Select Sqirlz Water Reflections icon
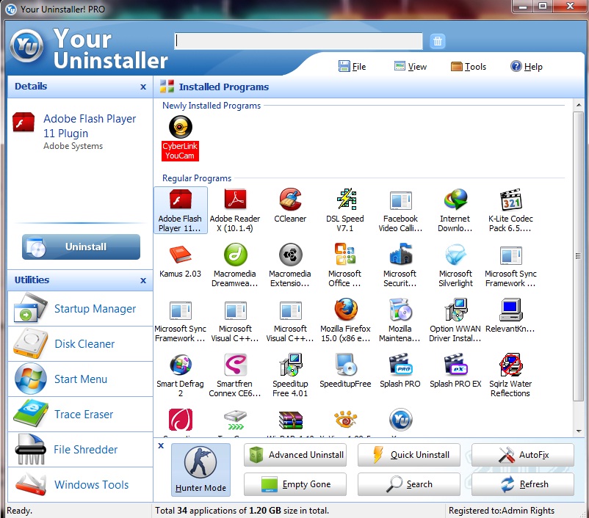589x518 pixels. point(511,365)
